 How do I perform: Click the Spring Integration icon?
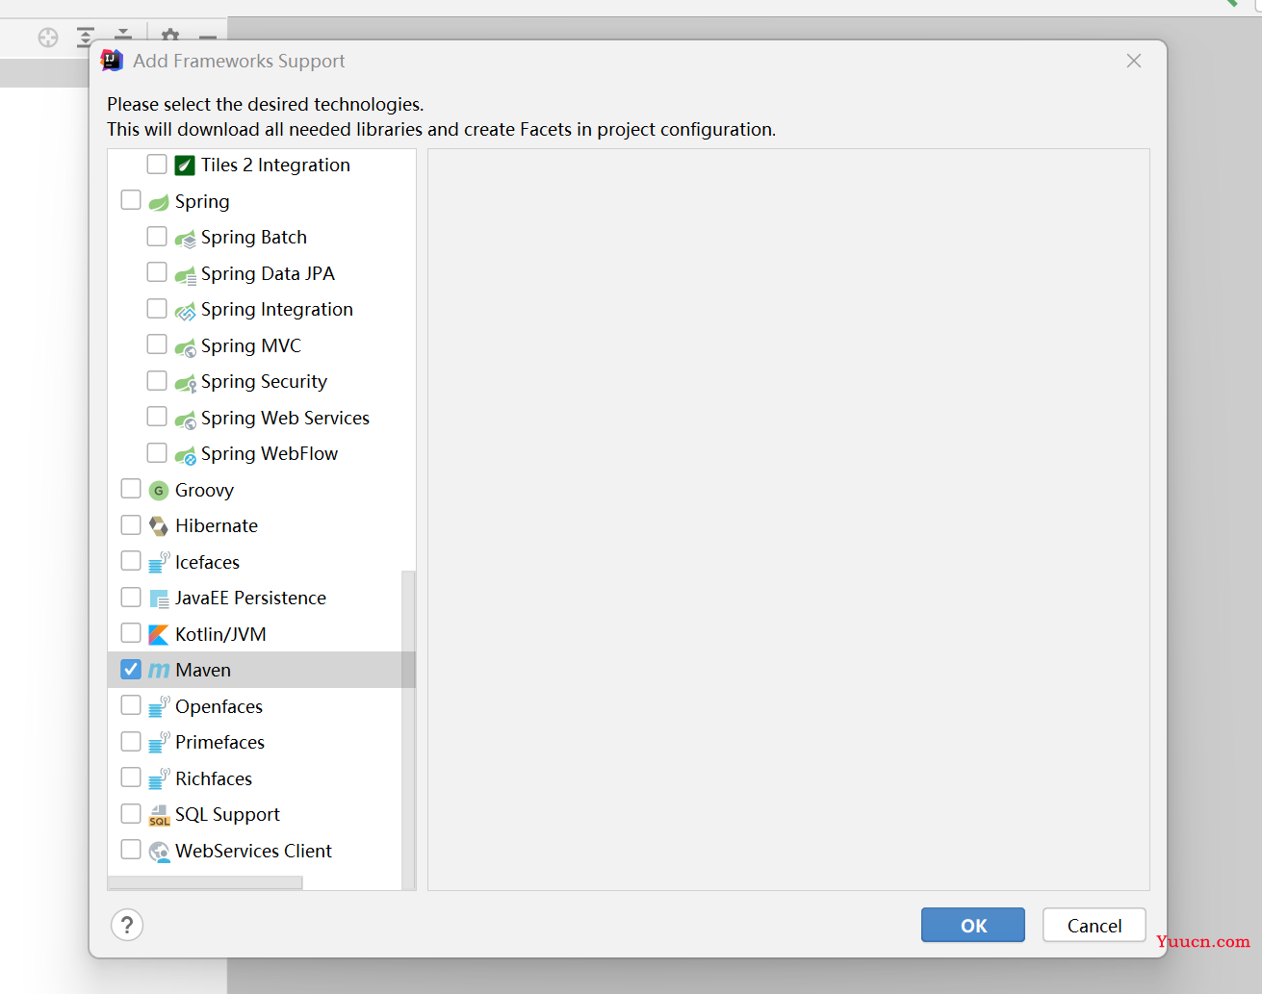[x=185, y=311]
